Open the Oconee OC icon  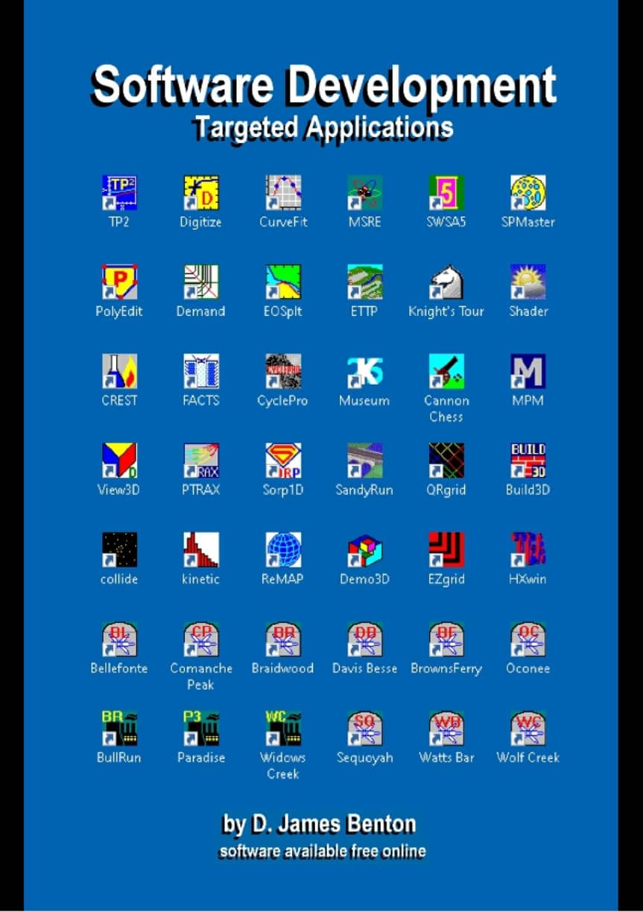pos(528,639)
